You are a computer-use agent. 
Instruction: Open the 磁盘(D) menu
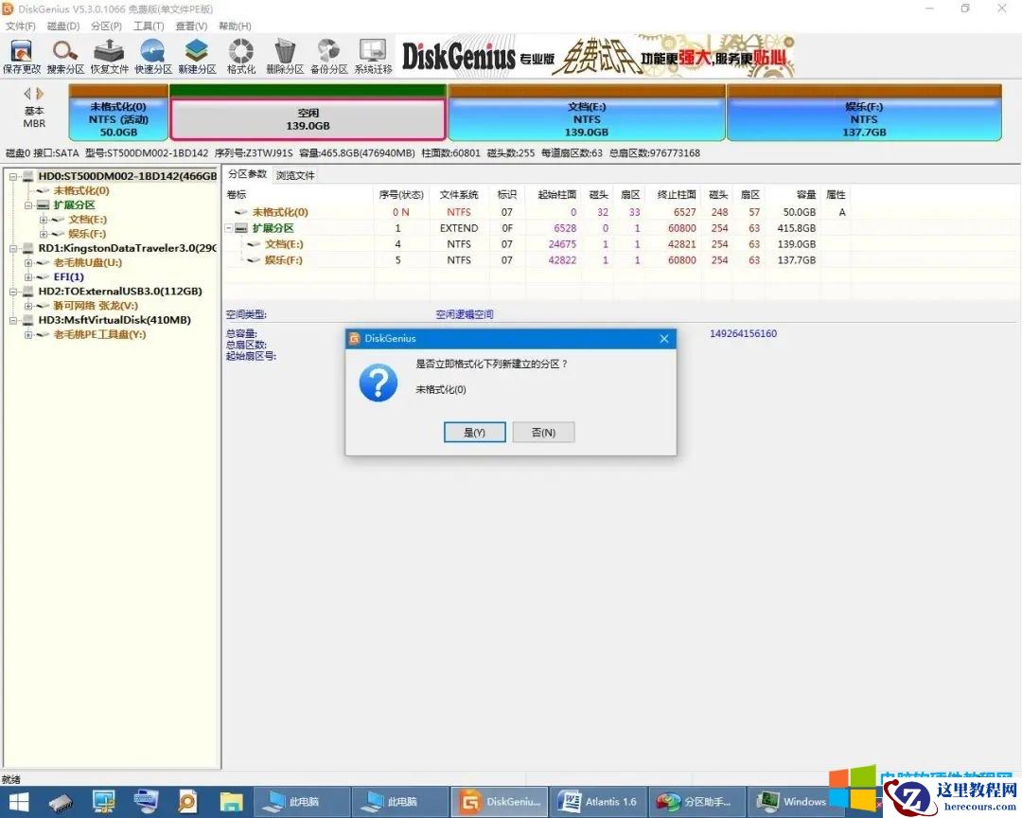(63, 27)
